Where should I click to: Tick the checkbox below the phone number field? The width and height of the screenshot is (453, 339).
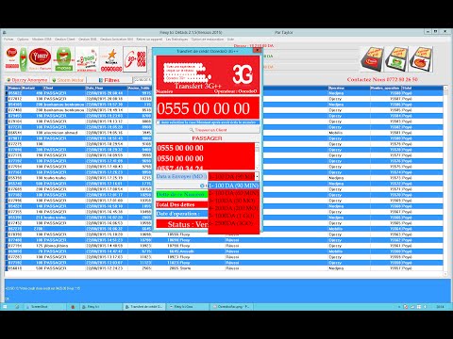tap(158, 122)
